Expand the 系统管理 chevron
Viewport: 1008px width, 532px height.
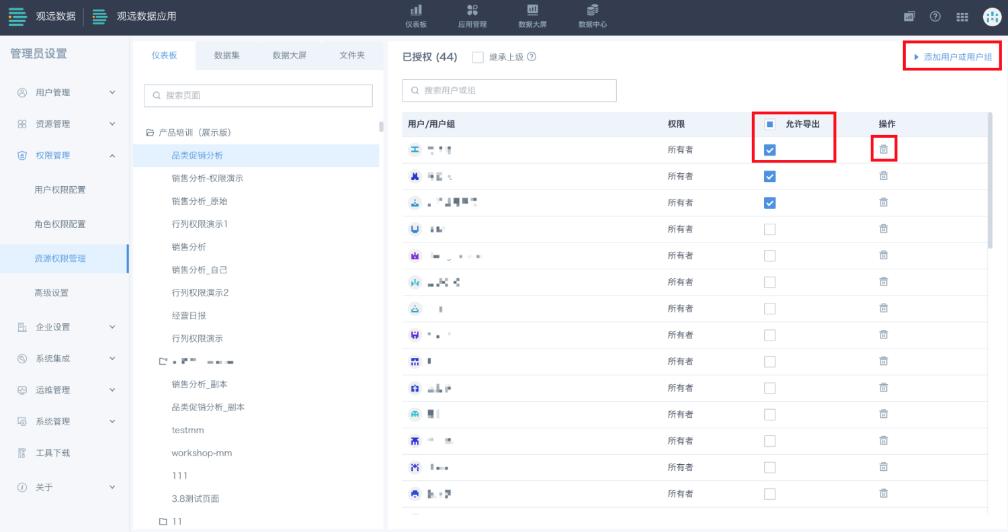pos(112,422)
